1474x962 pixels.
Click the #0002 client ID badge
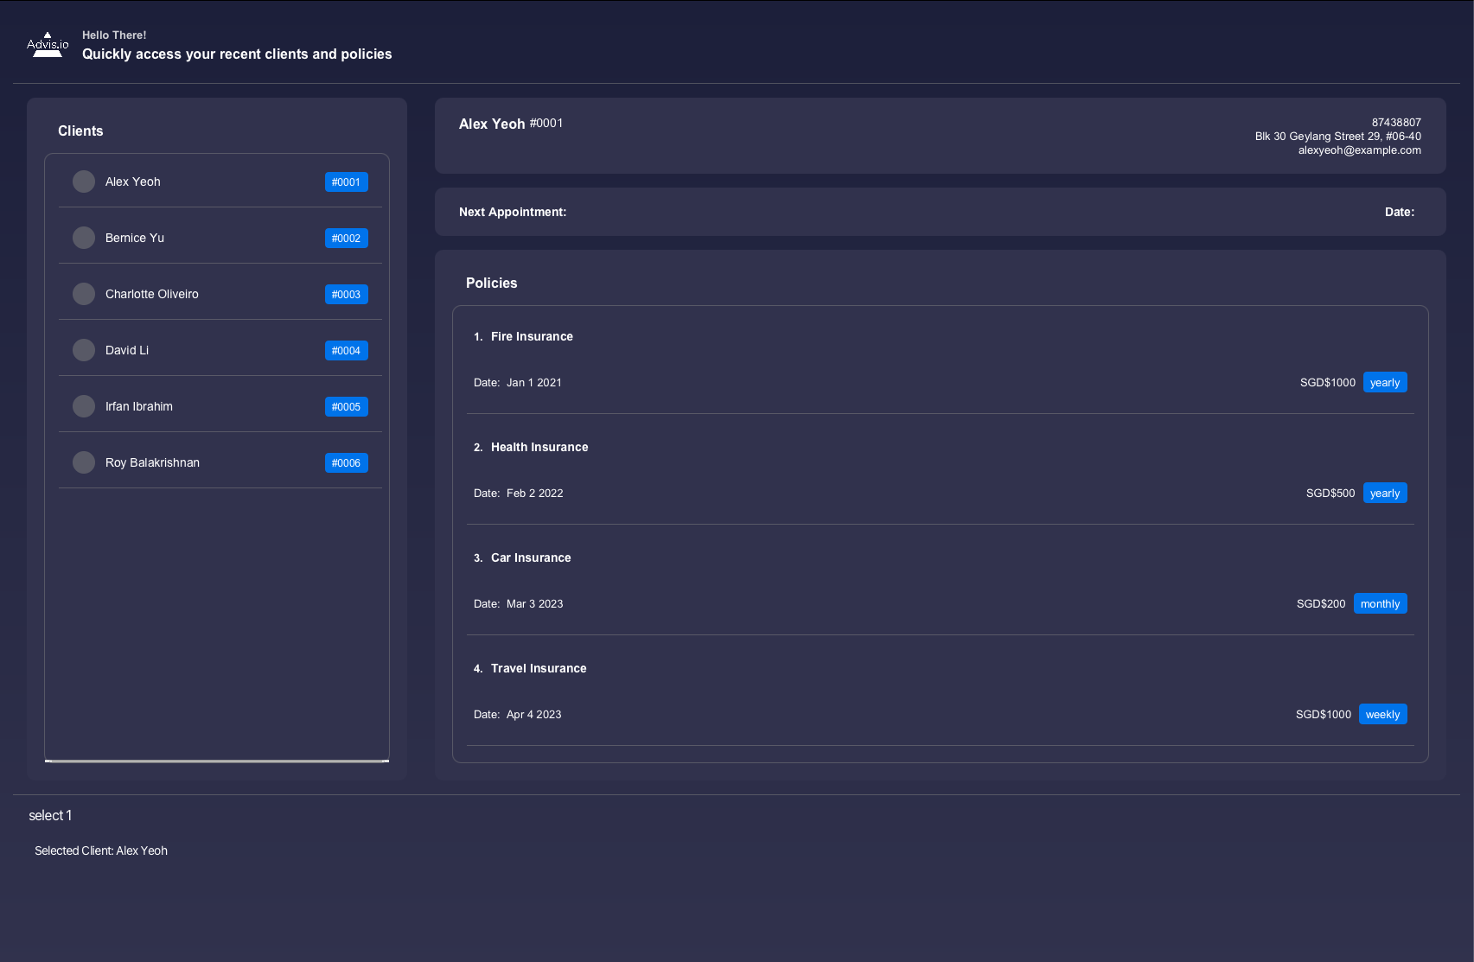click(x=347, y=239)
